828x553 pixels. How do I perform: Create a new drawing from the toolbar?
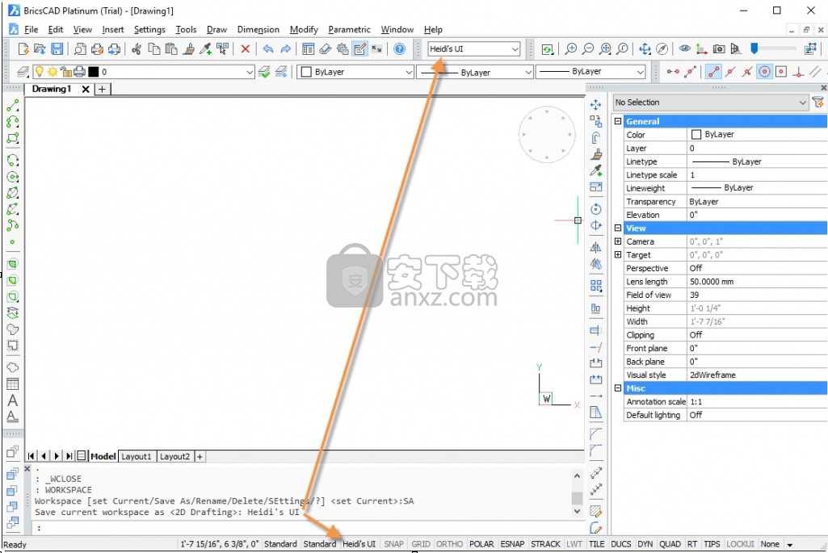coord(23,49)
